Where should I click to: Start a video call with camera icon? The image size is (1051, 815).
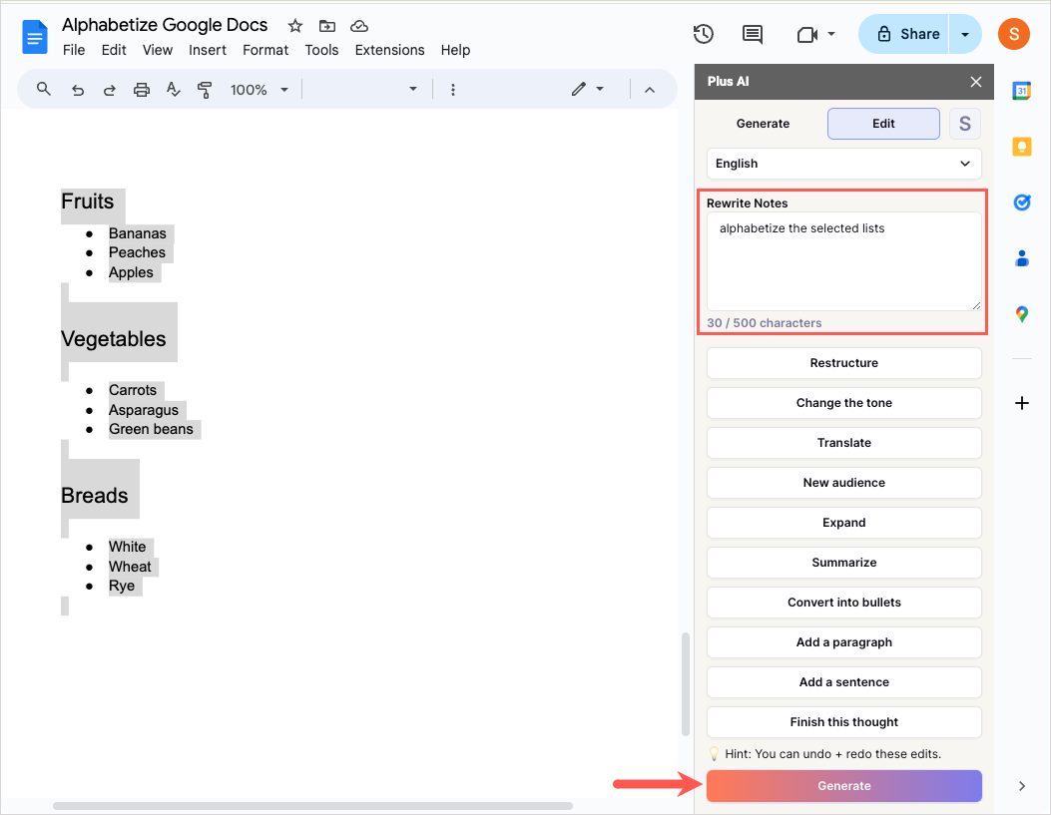pyautogui.click(x=807, y=34)
